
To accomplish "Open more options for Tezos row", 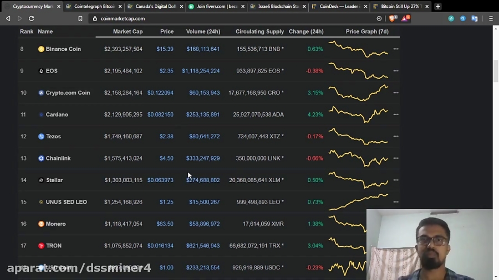I will (396, 137).
